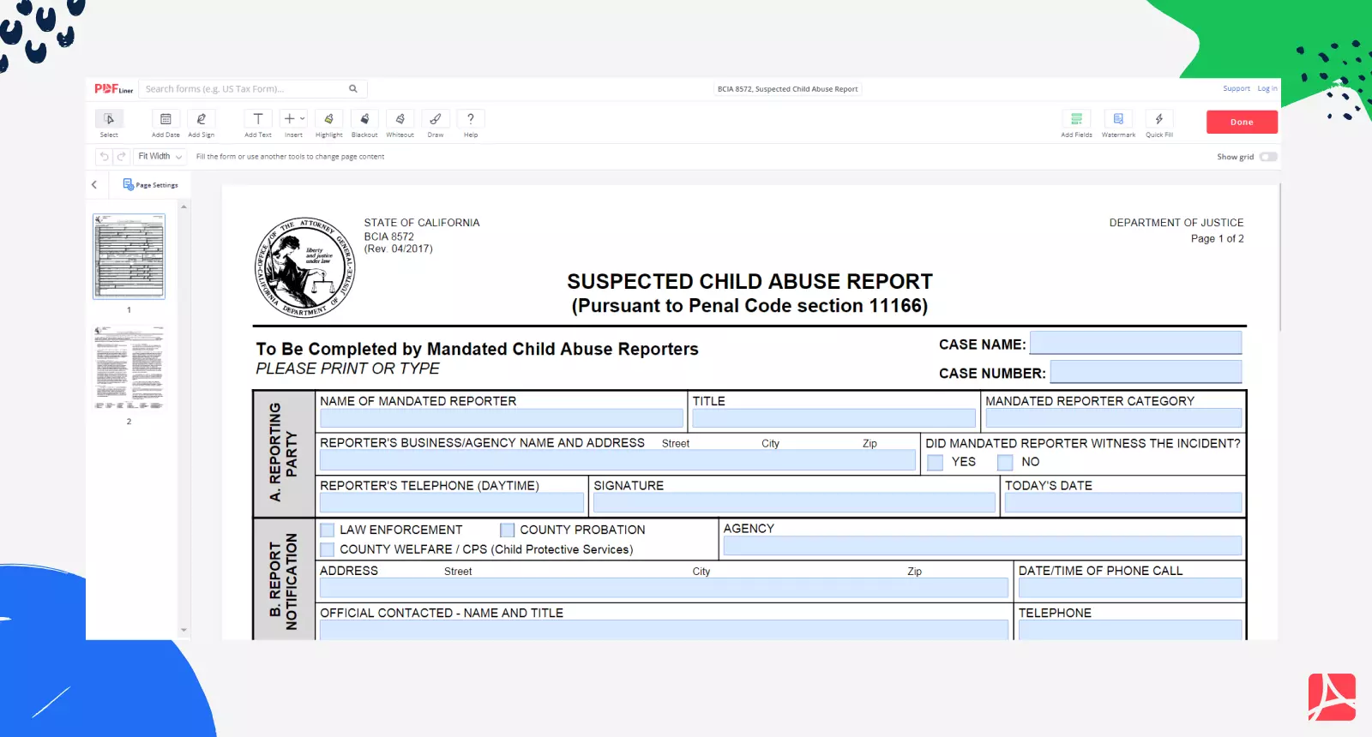This screenshot has width=1372, height=737.
Task: Select page 2 thumbnail
Action: pos(129,368)
